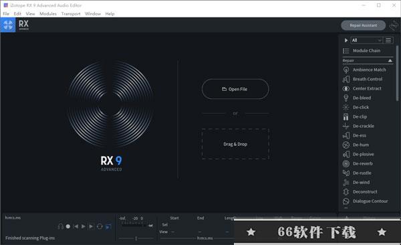
Task: Click the Sel row label
Action: tap(164, 225)
